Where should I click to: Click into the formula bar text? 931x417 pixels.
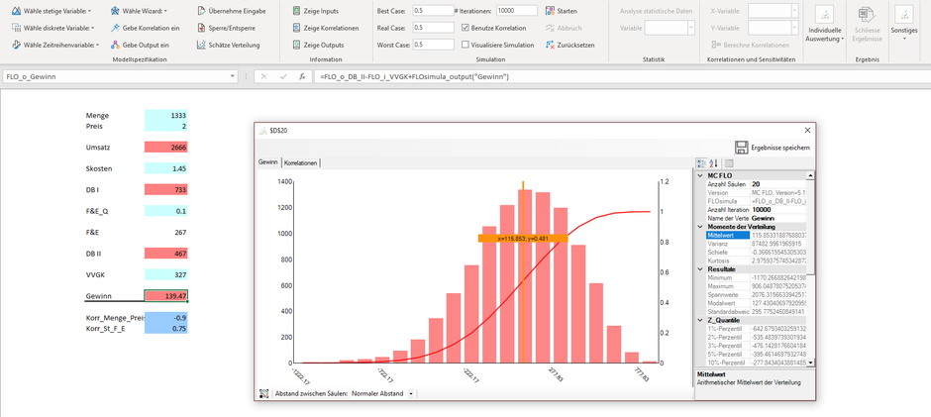pyautogui.click(x=622, y=76)
